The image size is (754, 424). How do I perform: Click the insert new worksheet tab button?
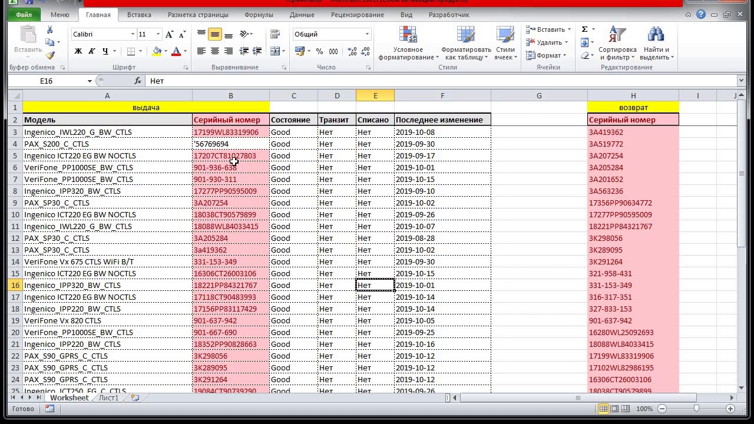[x=135, y=398]
